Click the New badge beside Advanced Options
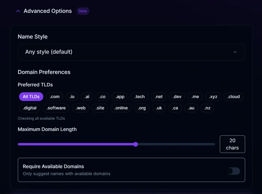Screen dimensions: 262x194 pos(83,11)
